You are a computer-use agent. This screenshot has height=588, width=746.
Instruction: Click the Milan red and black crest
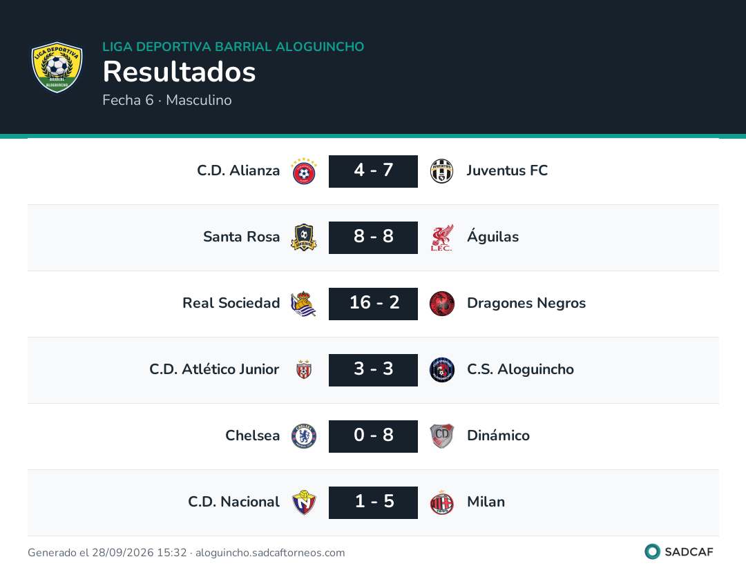(x=441, y=502)
